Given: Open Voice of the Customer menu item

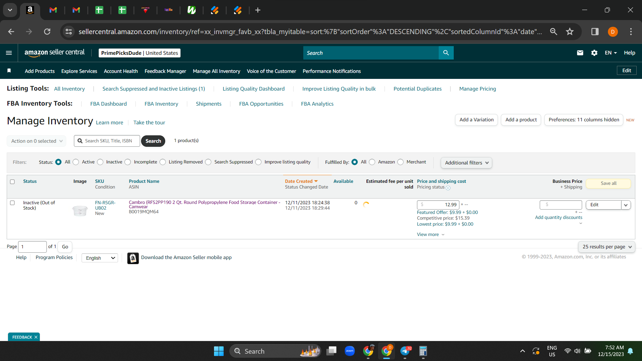Looking at the screenshot, I should [x=271, y=71].
